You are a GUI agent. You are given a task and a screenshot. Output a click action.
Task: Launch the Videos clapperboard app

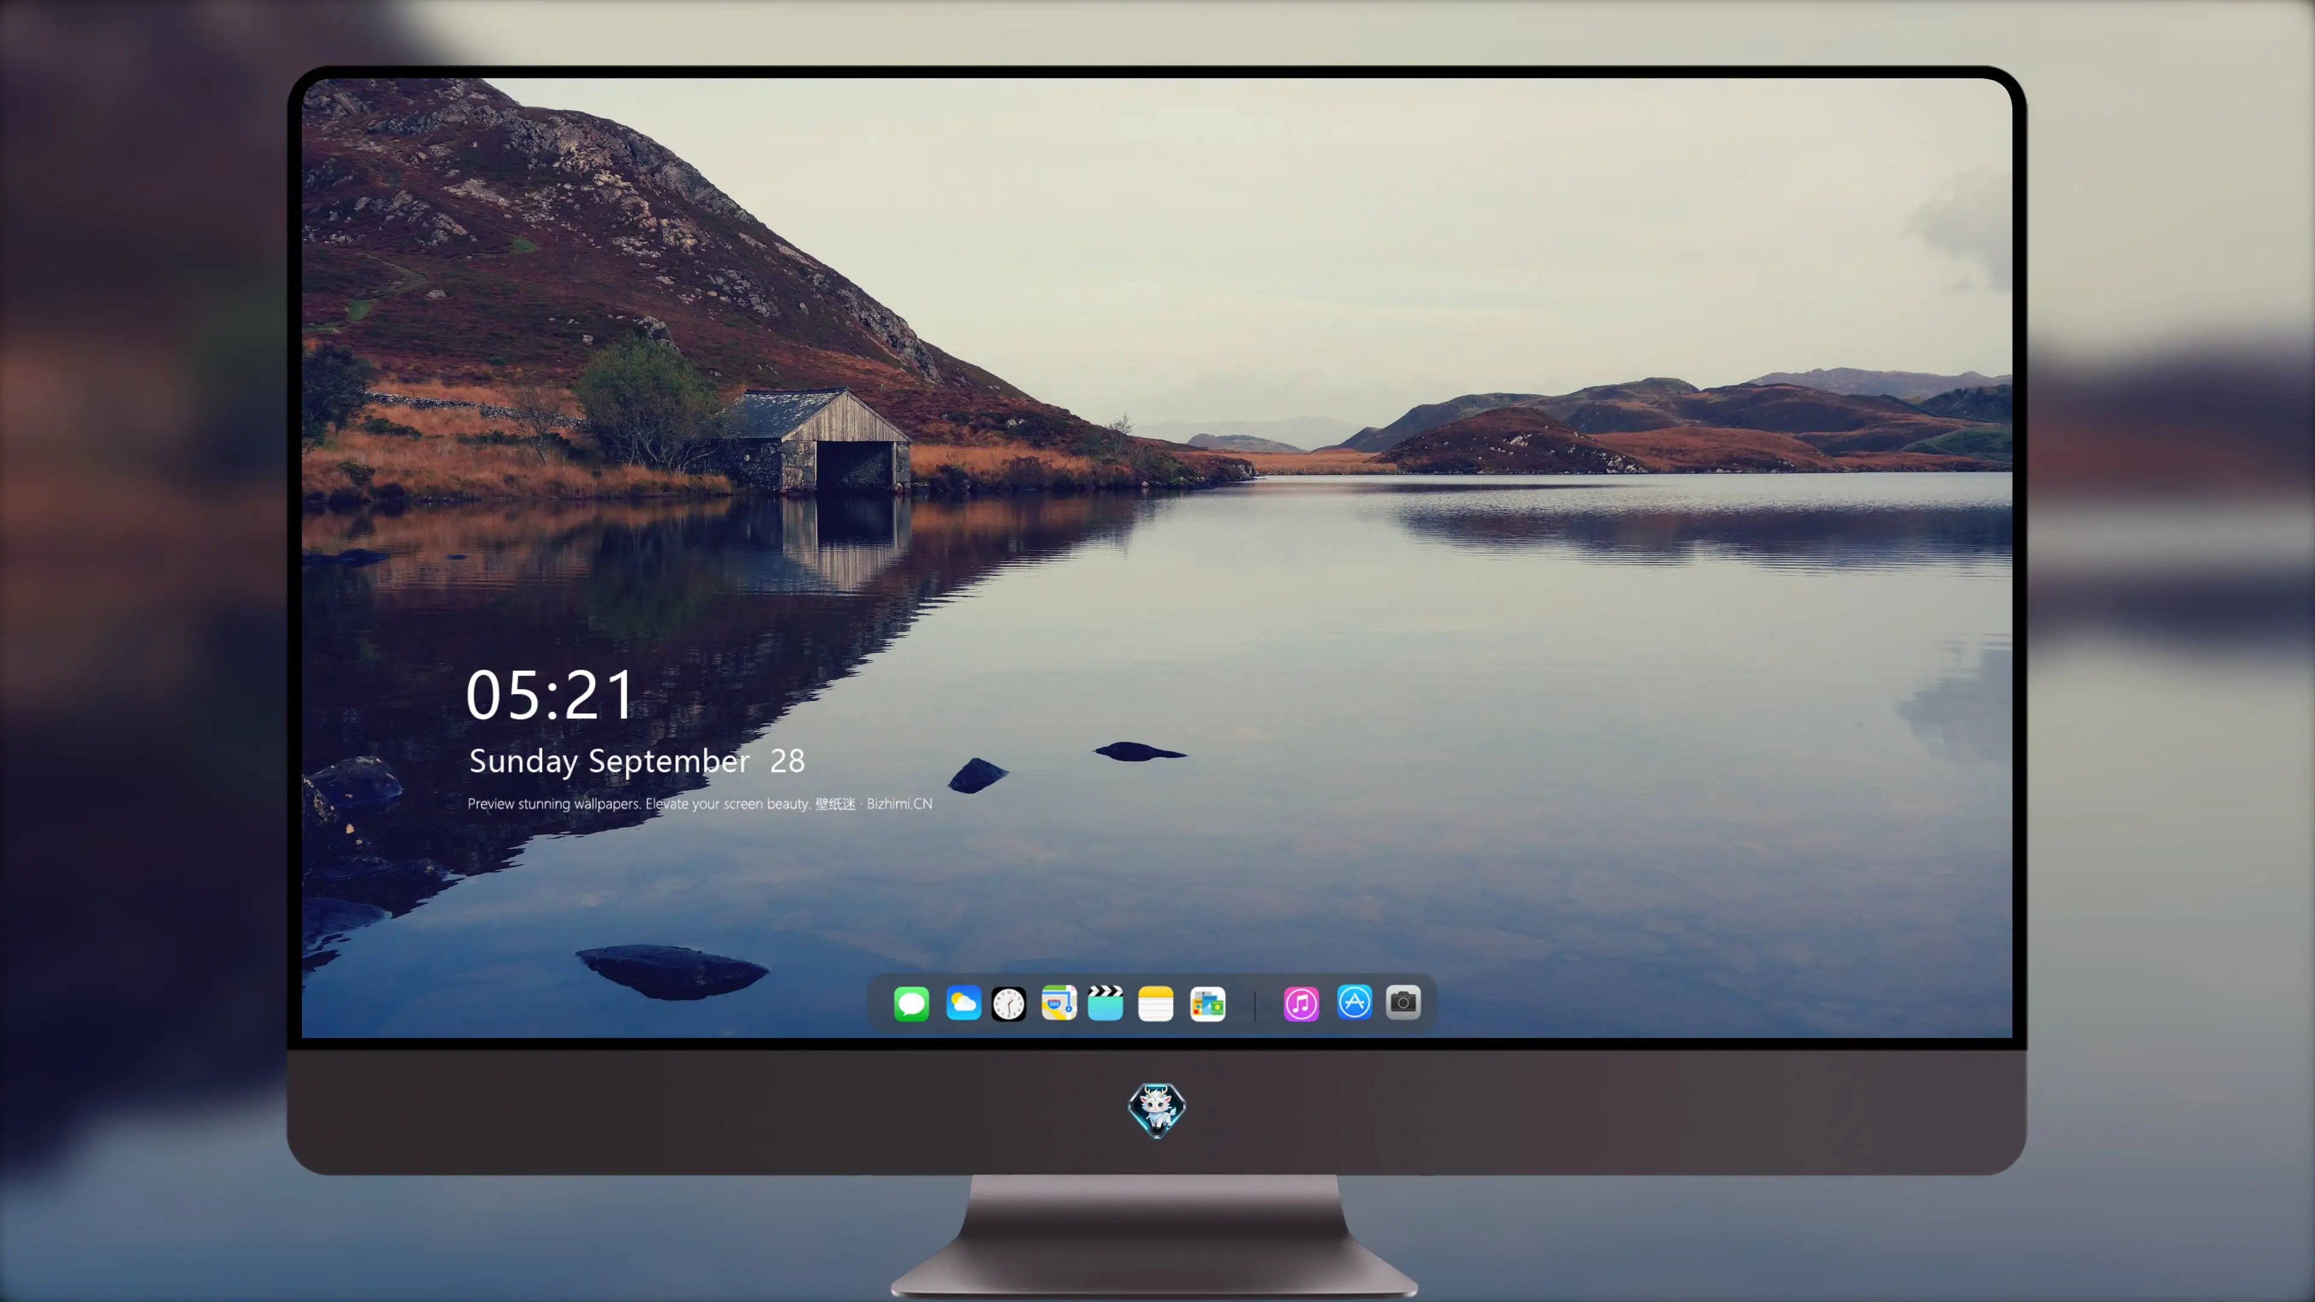point(1106,1003)
